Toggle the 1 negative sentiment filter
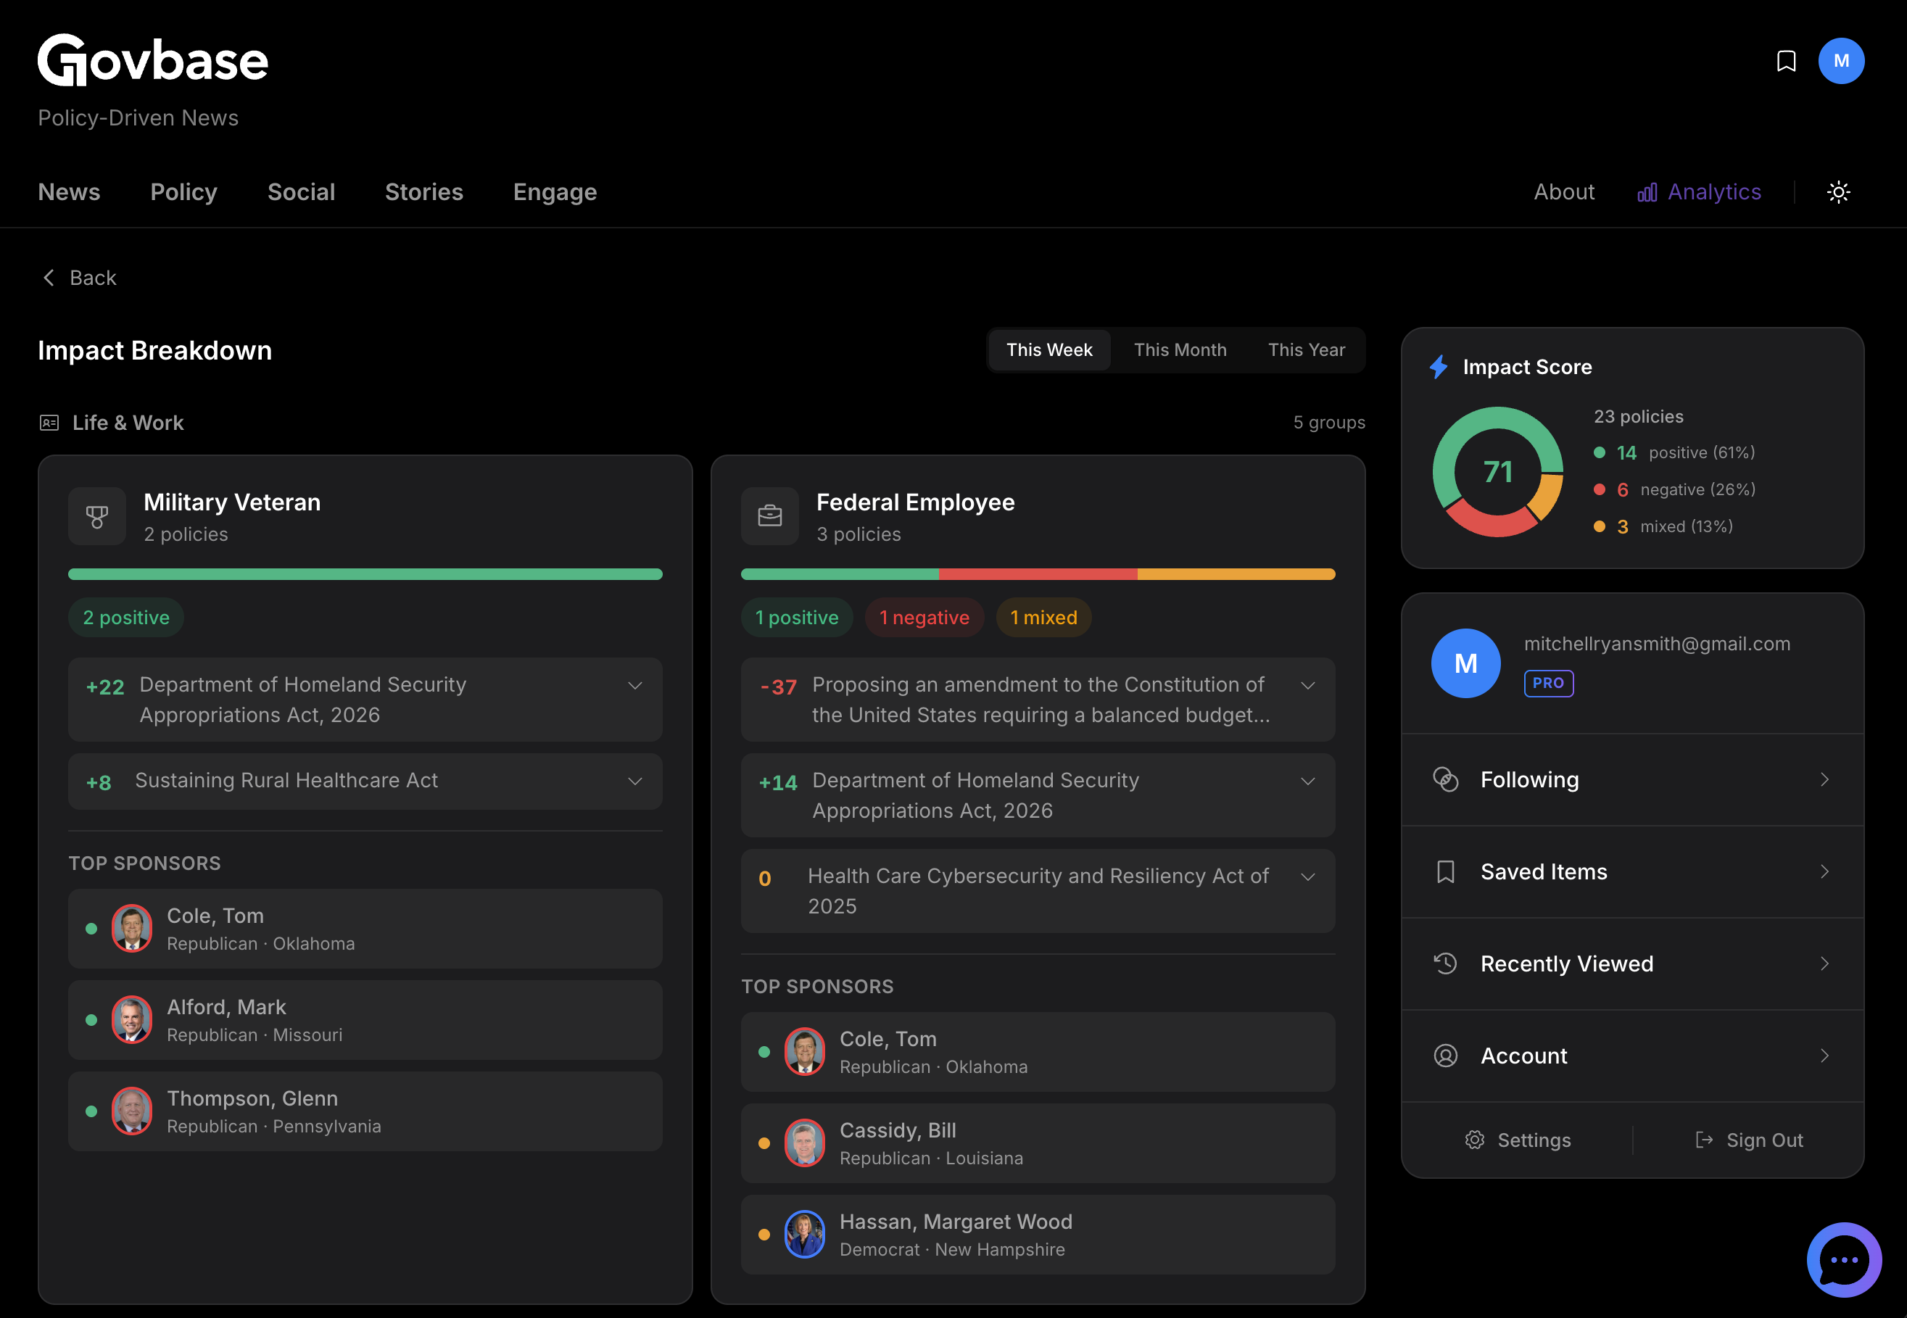Viewport: 1907px width, 1318px height. click(x=924, y=617)
